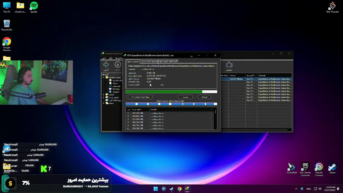The image size is (343, 193).
Task: Select connection row with 211.944 MB
Action: point(169,119)
